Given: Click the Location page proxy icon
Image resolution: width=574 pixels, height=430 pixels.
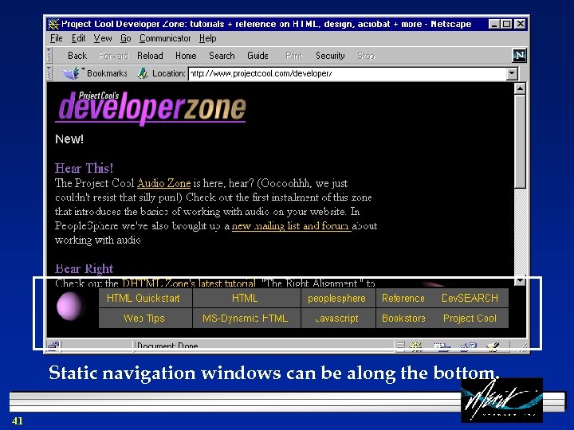Looking at the screenshot, I should pos(142,73).
